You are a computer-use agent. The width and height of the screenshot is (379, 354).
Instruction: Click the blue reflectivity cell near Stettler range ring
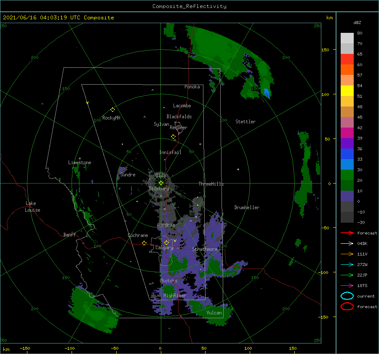point(267,93)
